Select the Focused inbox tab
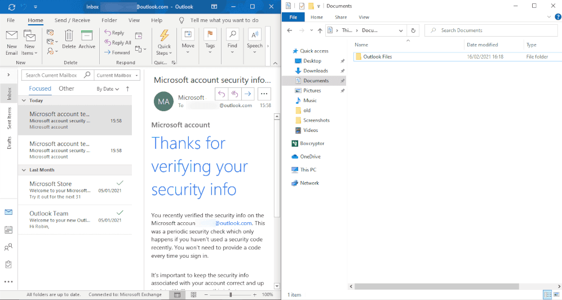 [x=40, y=89]
